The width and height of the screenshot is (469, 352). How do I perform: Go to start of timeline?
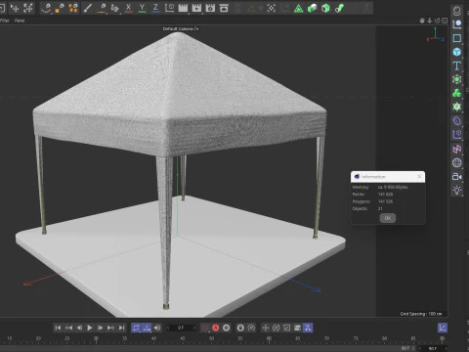(x=58, y=328)
